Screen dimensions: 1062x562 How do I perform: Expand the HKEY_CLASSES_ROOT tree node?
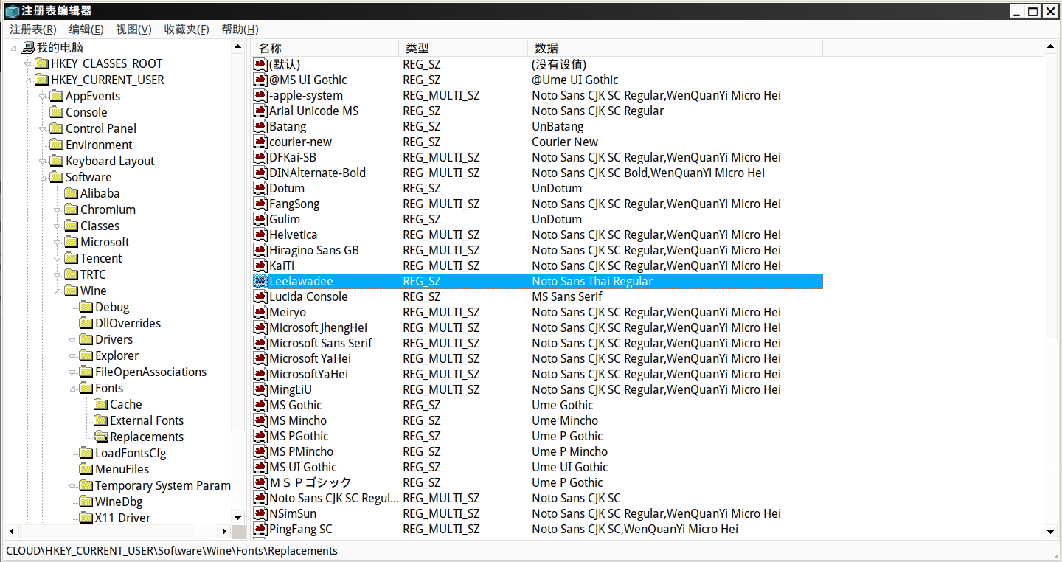pyautogui.click(x=28, y=64)
